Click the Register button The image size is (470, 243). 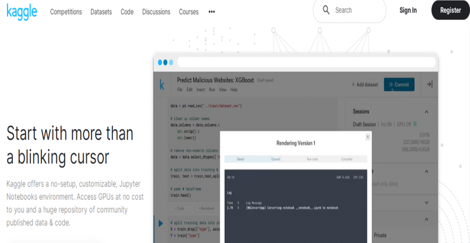click(451, 11)
